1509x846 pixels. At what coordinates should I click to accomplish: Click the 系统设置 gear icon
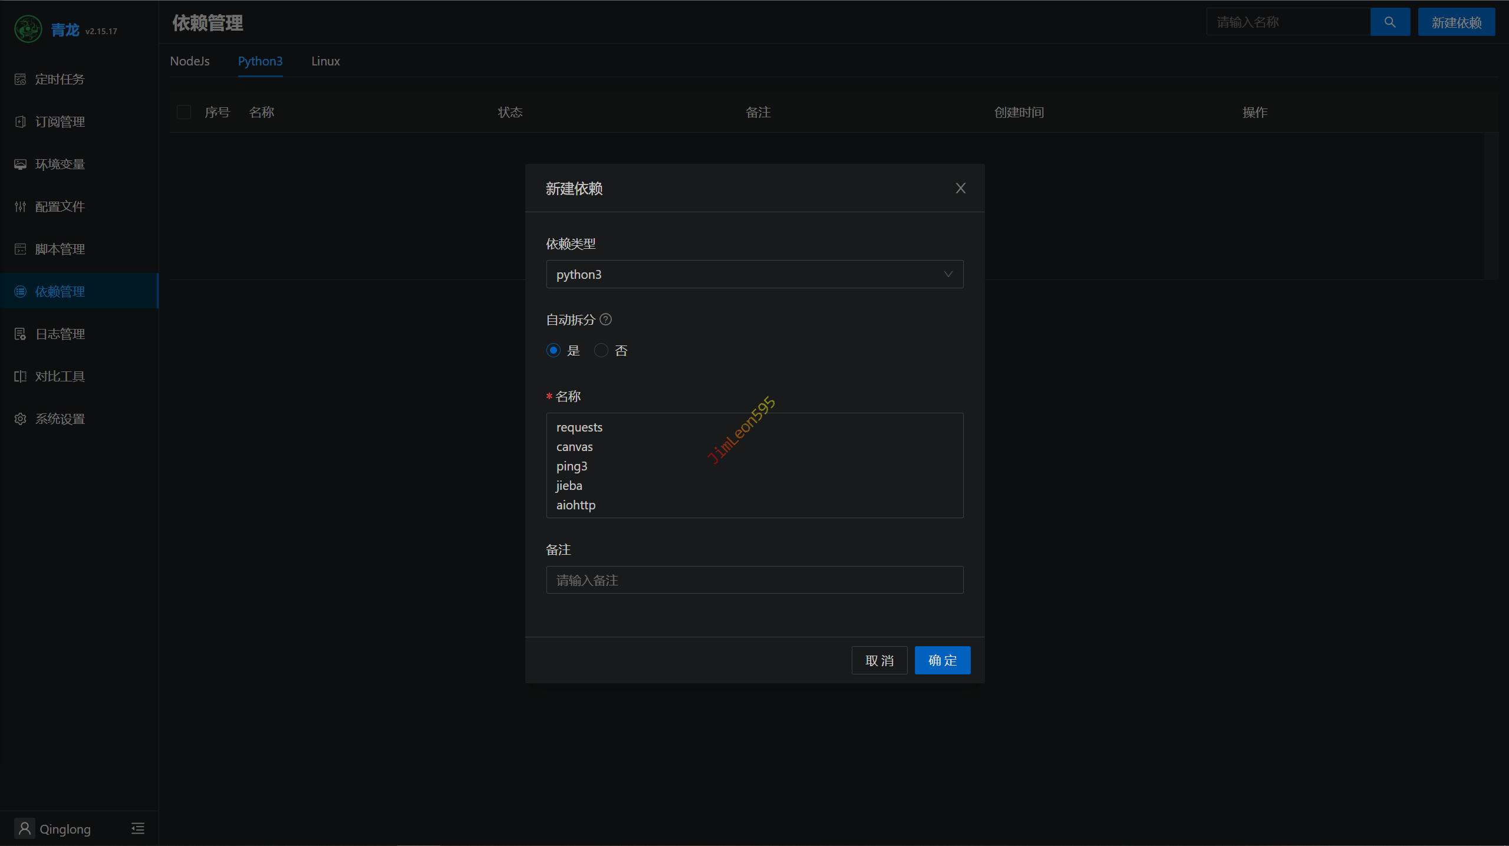[21, 419]
